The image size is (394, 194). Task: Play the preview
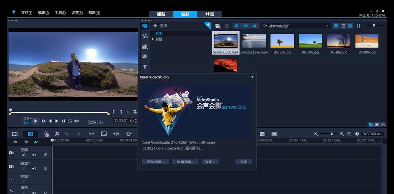pos(36,121)
